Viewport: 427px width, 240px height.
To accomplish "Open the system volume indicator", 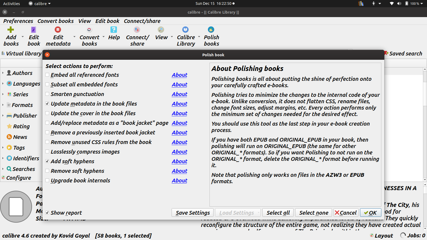I will 399,3.
